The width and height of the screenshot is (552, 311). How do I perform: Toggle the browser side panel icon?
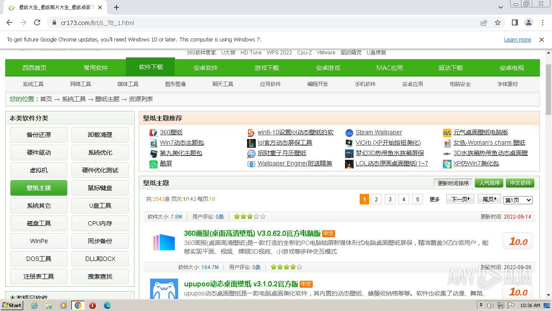click(514, 22)
